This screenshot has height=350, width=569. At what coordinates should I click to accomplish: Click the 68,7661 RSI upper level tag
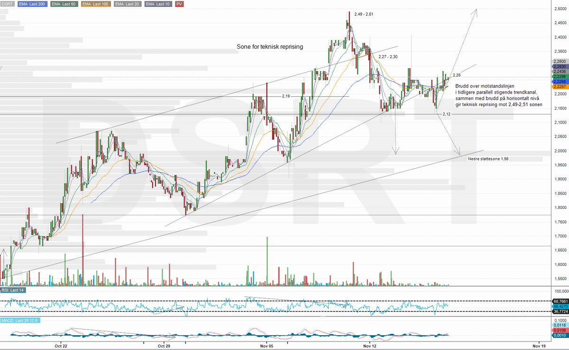(x=560, y=301)
